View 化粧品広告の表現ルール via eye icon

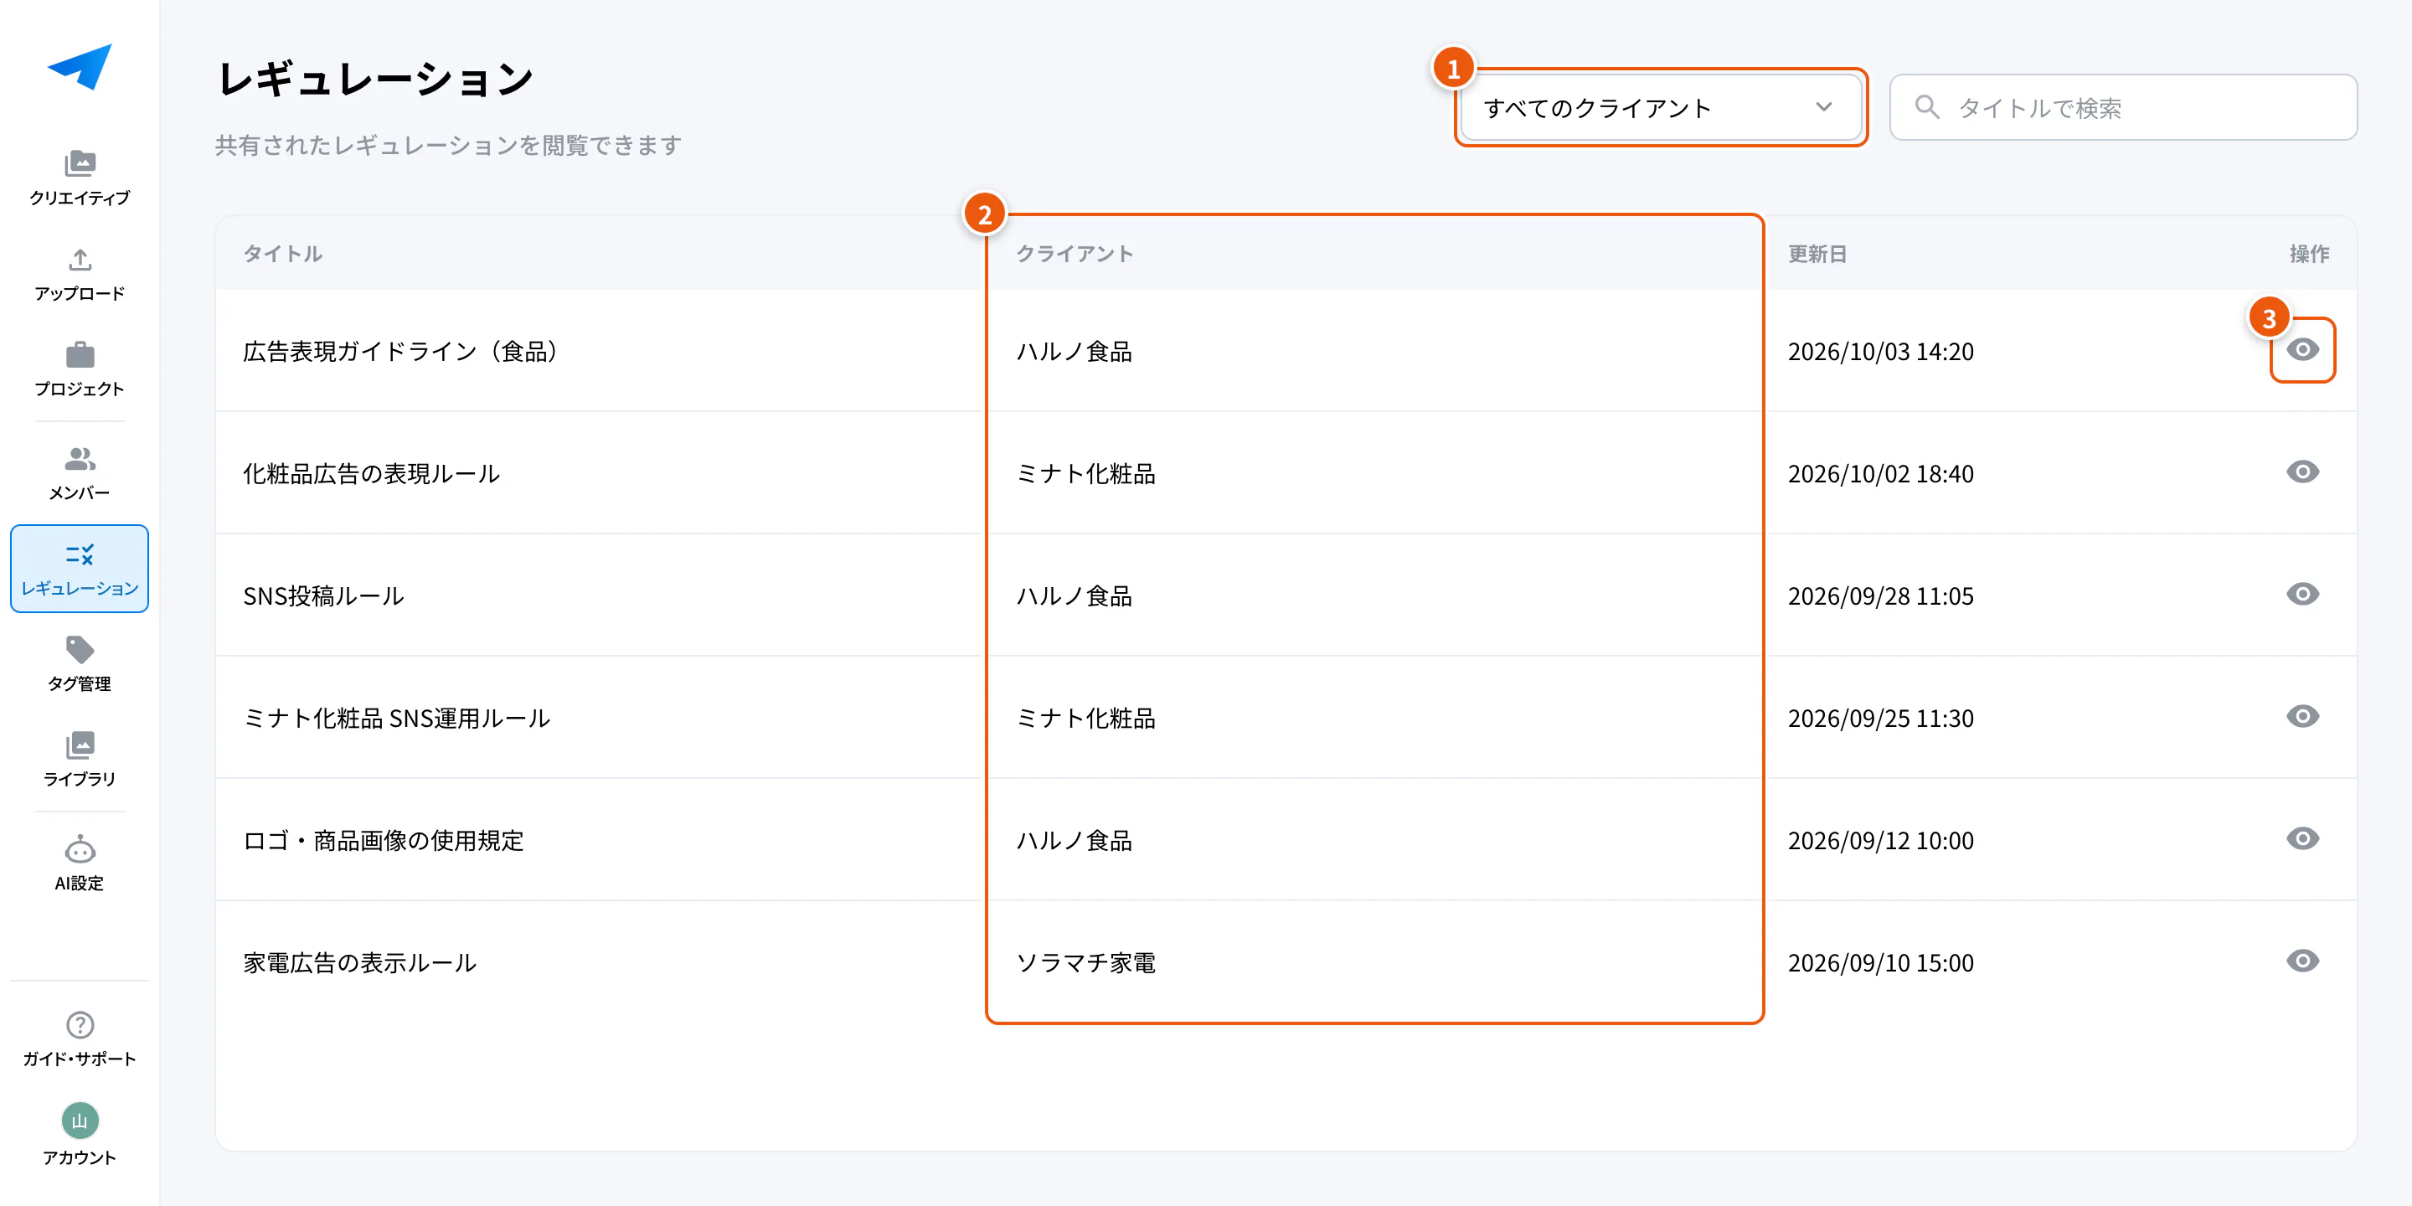(x=2302, y=472)
